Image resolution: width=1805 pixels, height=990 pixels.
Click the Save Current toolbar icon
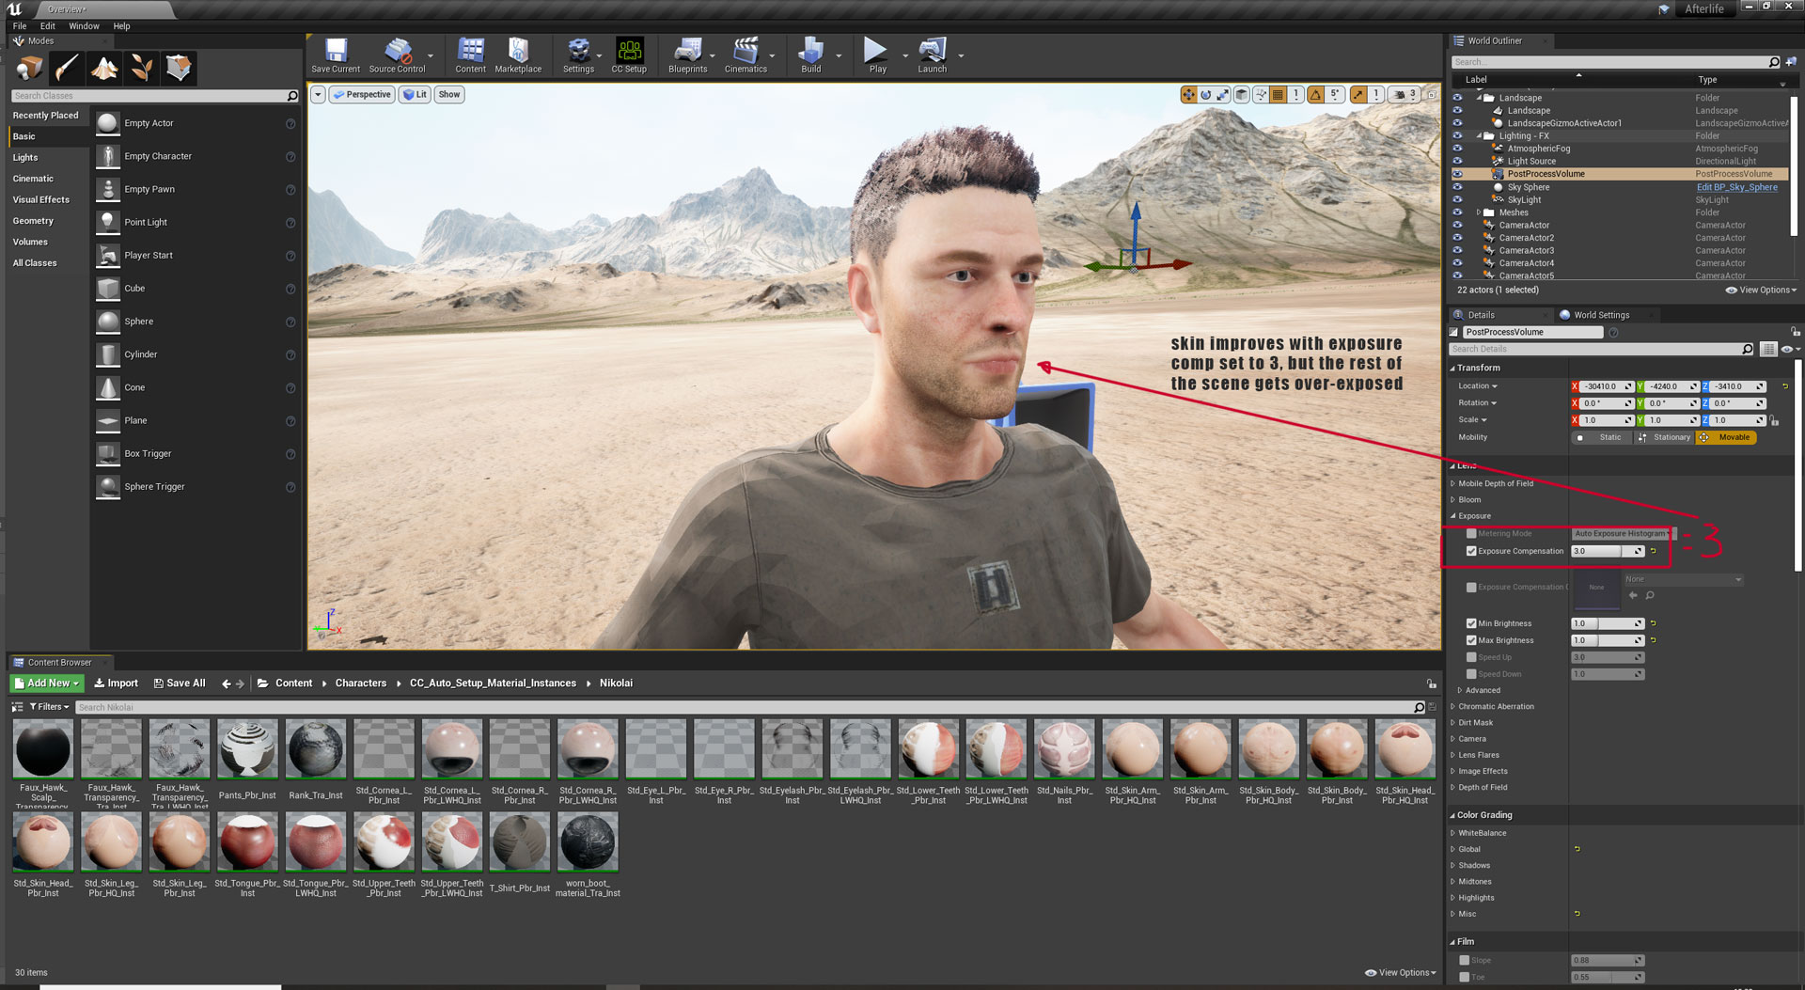(x=336, y=55)
